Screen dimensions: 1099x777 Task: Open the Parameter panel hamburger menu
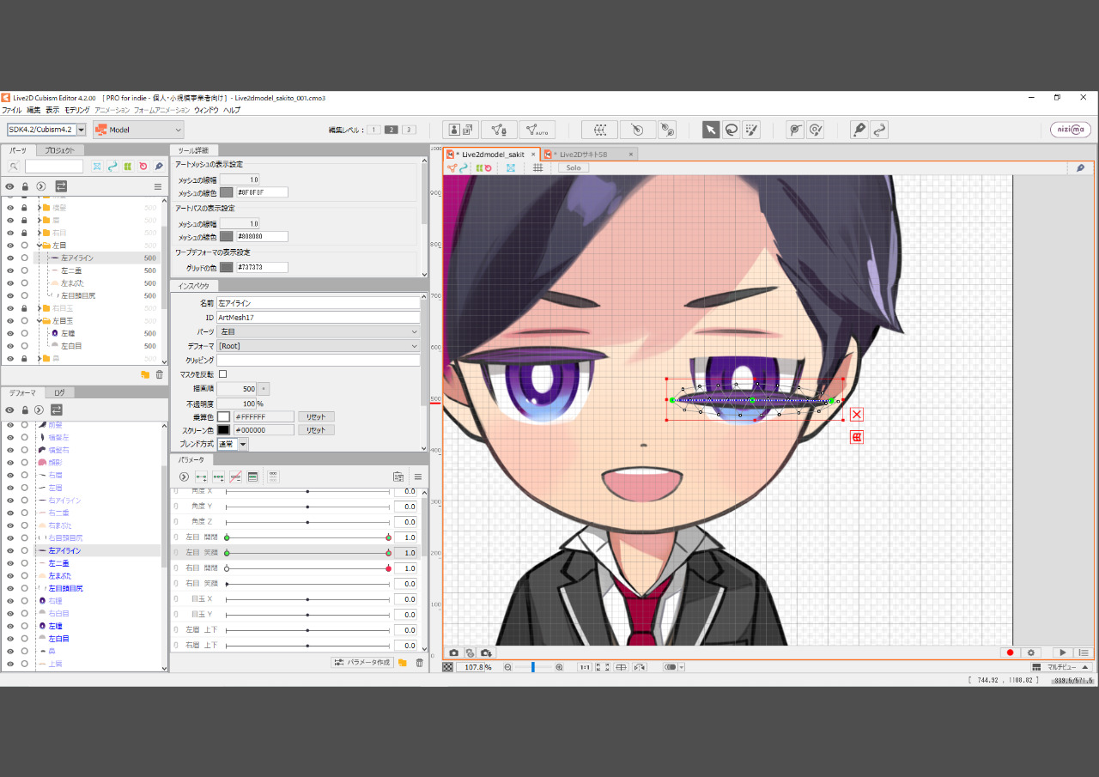coord(418,477)
